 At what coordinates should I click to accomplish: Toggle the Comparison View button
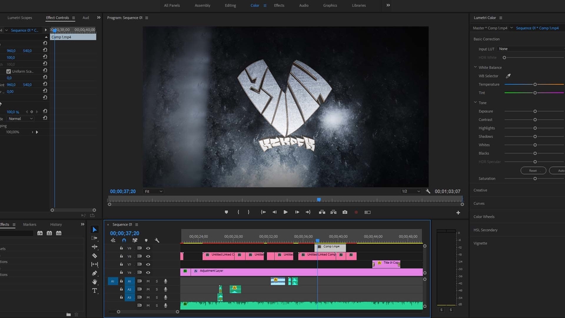[367, 213]
